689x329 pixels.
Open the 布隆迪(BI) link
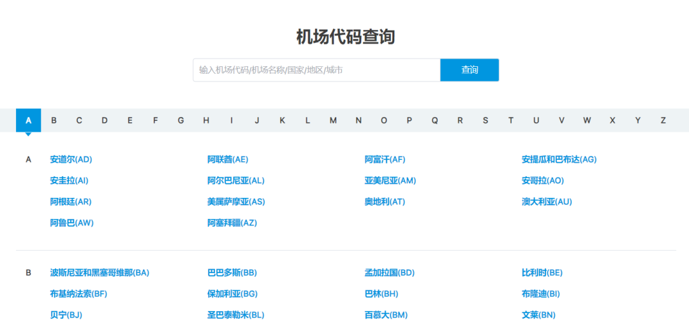[x=541, y=294]
